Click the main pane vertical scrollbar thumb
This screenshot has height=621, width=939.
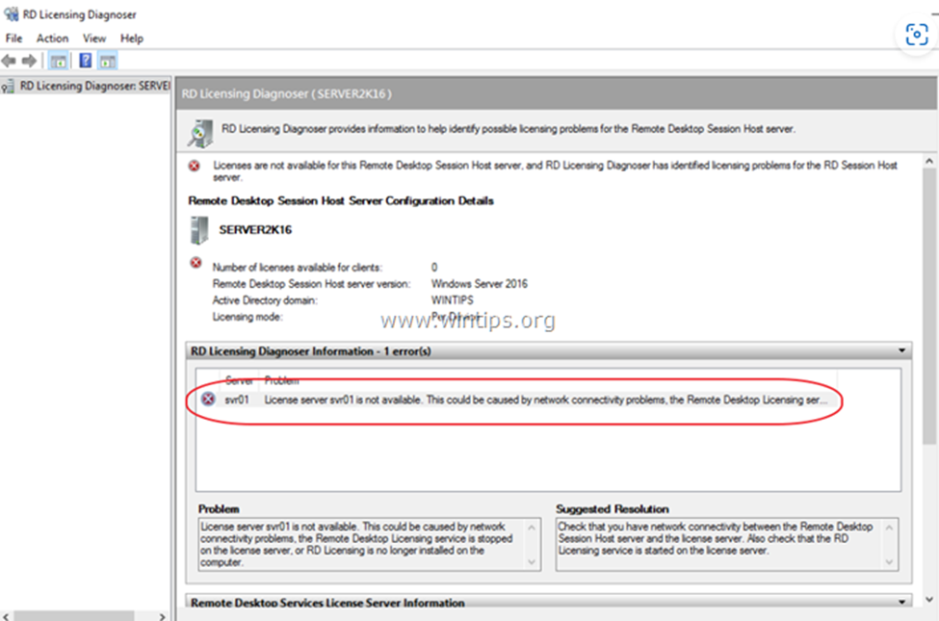[x=928, y=307]
